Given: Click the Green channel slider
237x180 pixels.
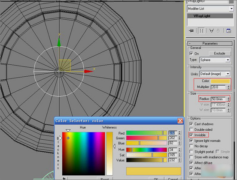Looking at the screenshot, I should click(x=146, y=138).
